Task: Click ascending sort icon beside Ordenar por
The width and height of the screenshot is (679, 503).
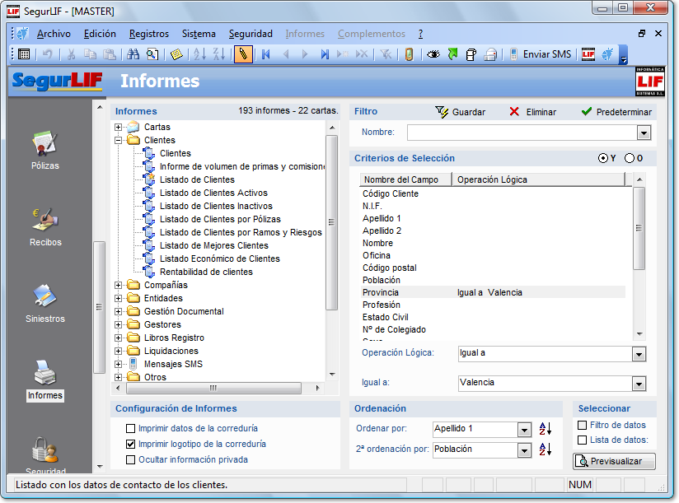Action: tap(545, 429)
